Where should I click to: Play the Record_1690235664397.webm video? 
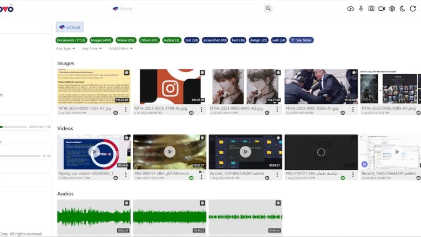397,152
